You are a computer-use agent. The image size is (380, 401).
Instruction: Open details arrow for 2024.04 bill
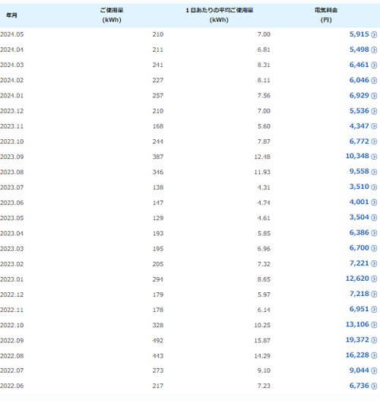click(374, 50)
